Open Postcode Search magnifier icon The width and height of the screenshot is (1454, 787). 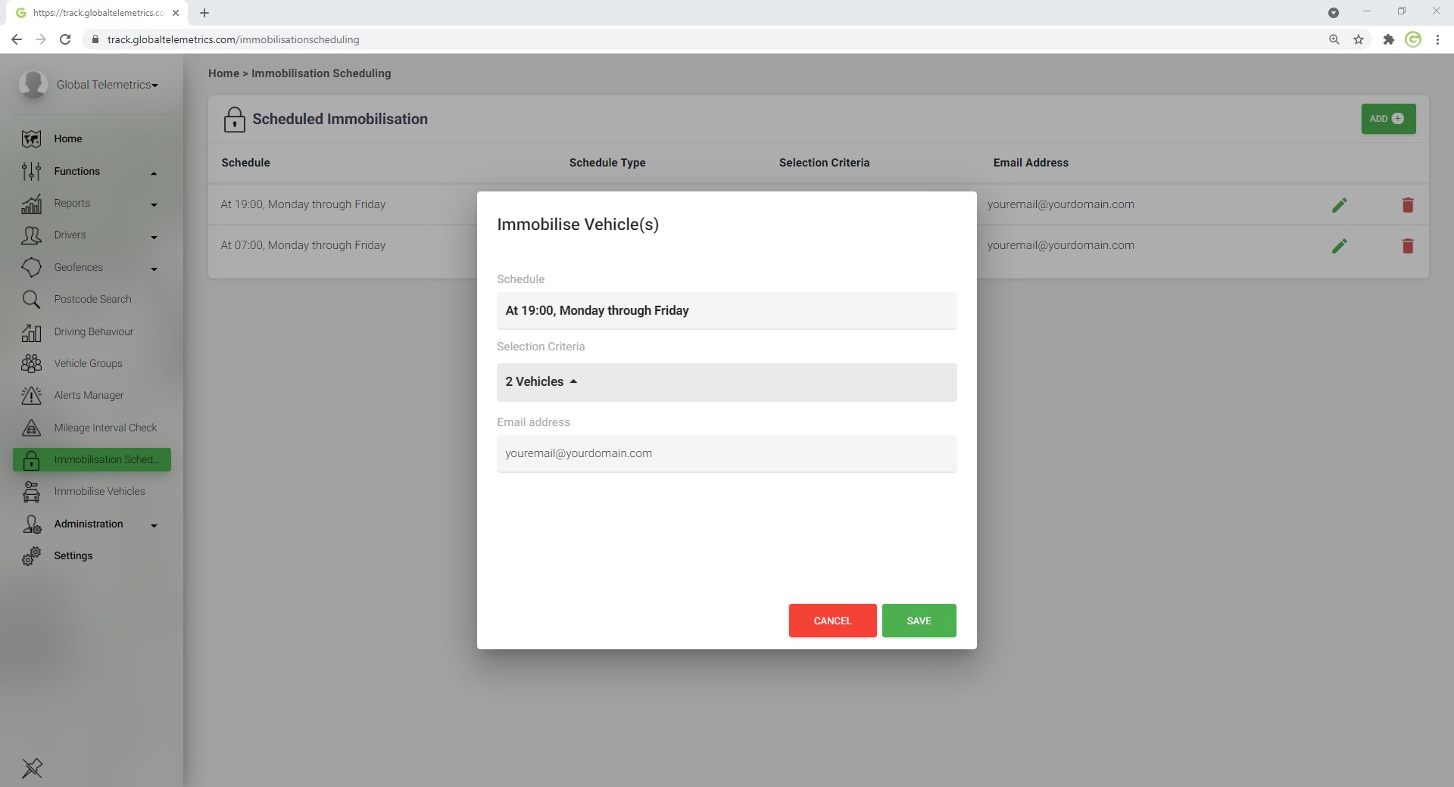31,300
